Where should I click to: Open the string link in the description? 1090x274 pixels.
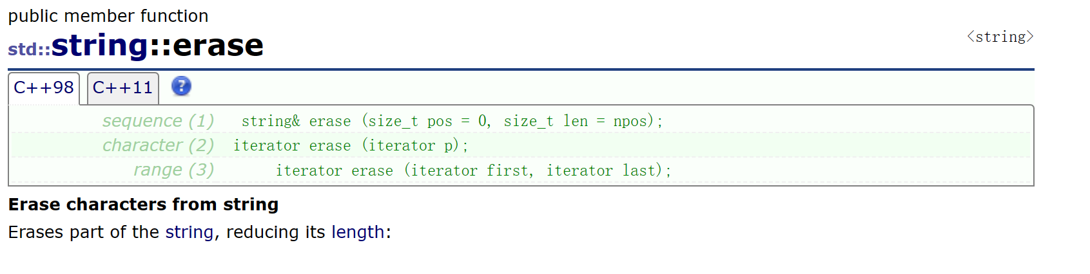189,232
